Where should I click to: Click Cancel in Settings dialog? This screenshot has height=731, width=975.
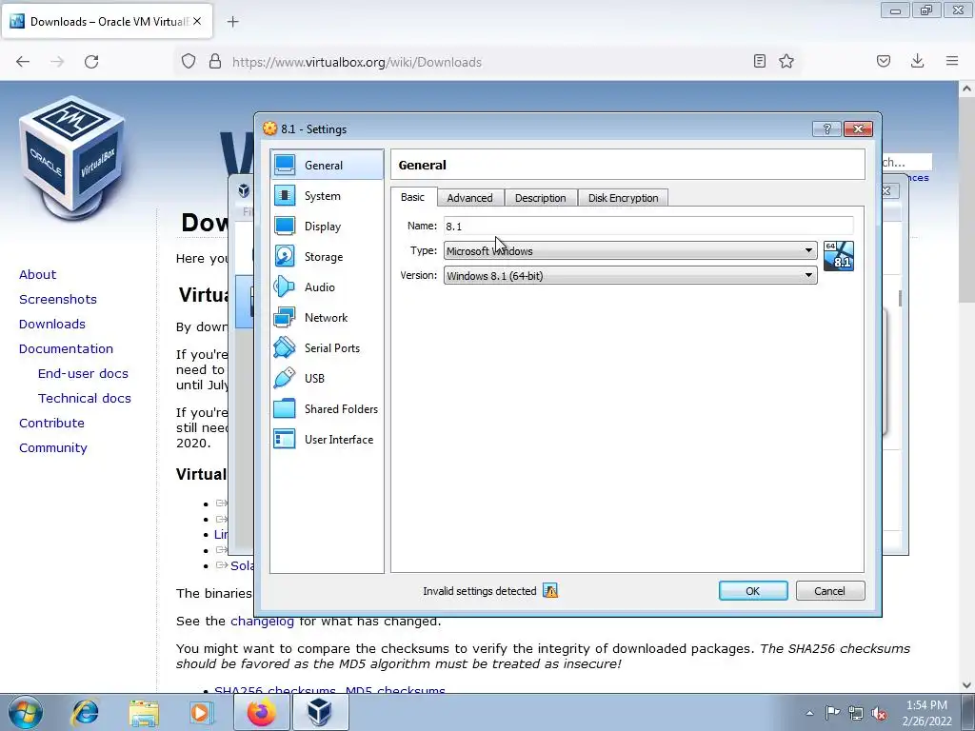click(830, 590)
